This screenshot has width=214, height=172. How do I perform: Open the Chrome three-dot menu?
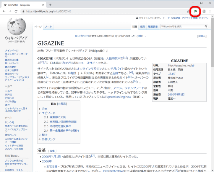tap(210, 11)
